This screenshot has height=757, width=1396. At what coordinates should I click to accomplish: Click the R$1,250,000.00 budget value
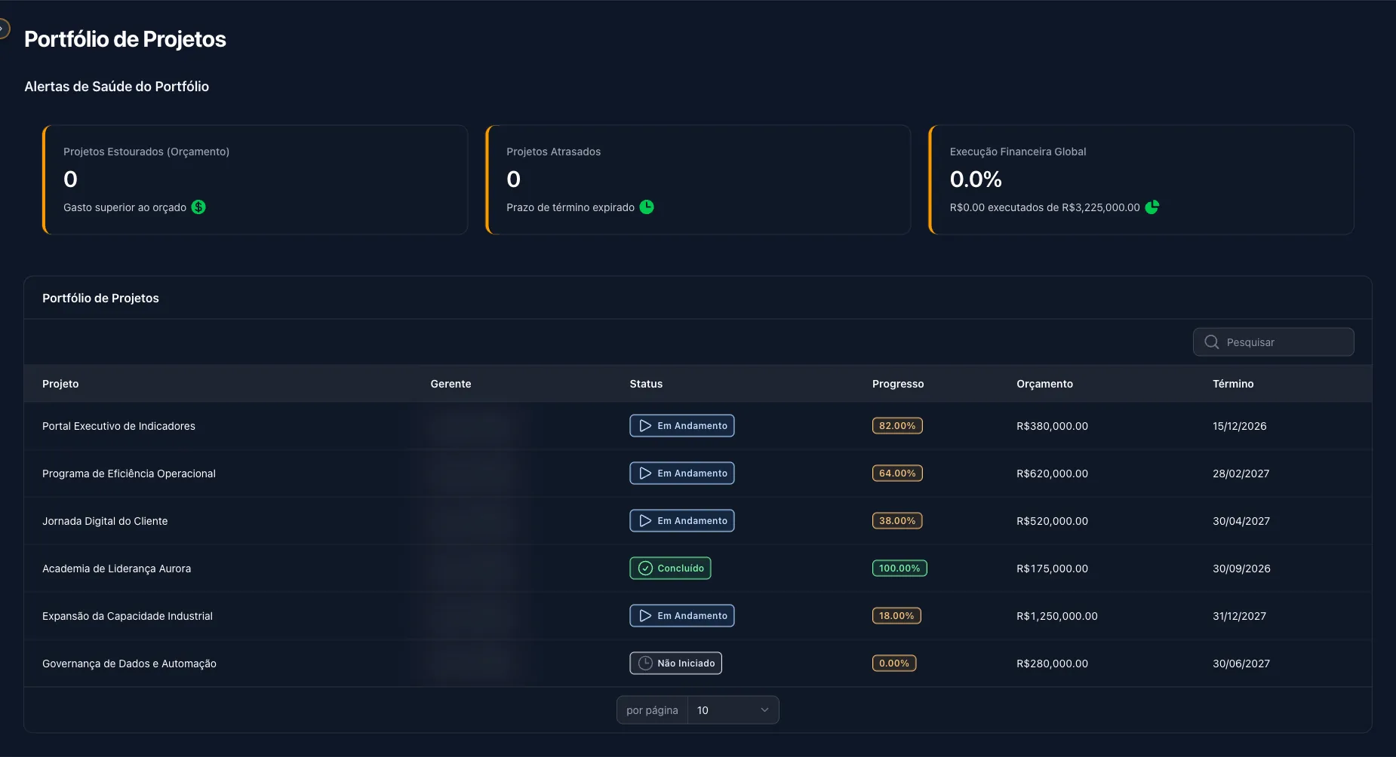[1057, 616]
